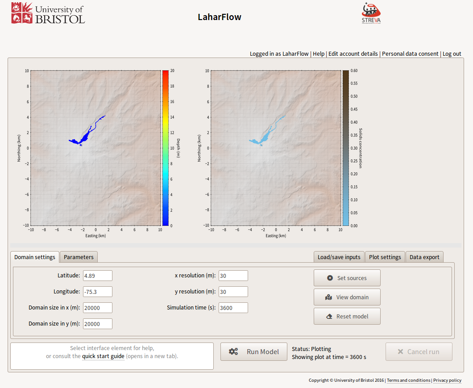Viewport: 473px width, 388px height.
Task: Click the STREVA logo
Action: pyautogui.click(x=371, y=13)
